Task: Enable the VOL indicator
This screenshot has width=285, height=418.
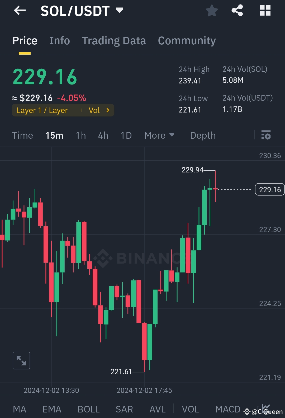Action: point(190,409)
